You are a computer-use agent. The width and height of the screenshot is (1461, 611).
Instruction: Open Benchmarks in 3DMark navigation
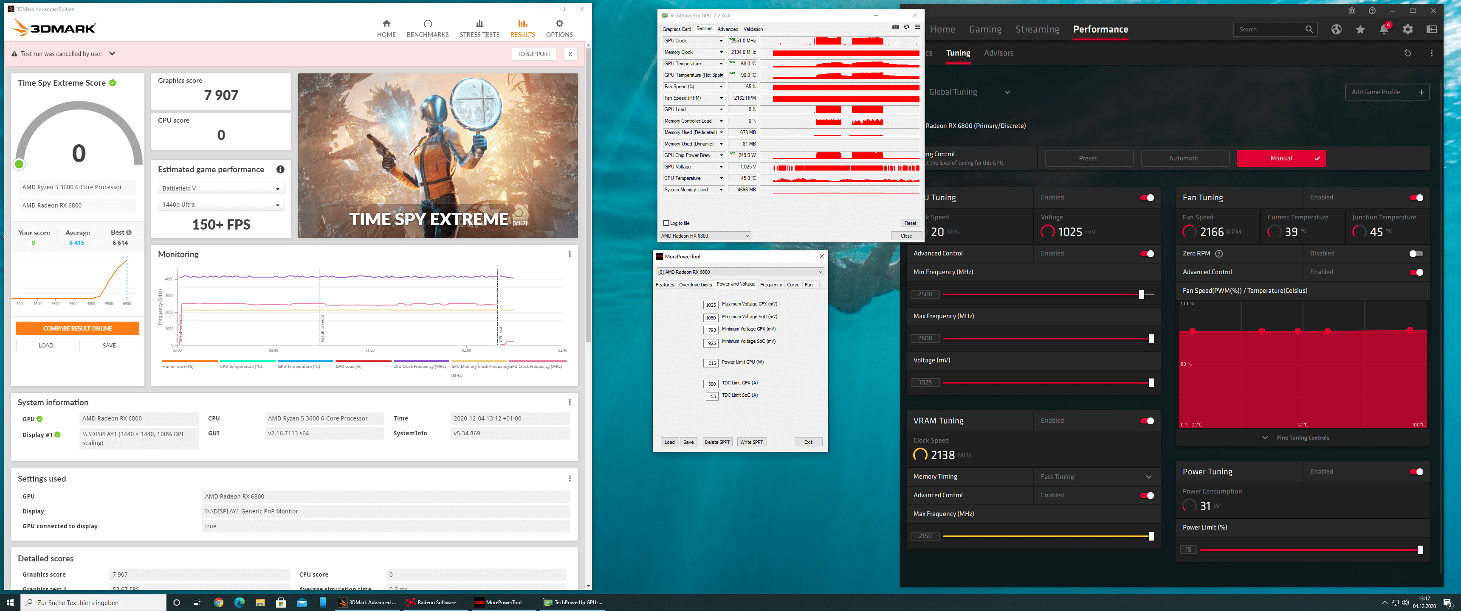tap(427, 28)
